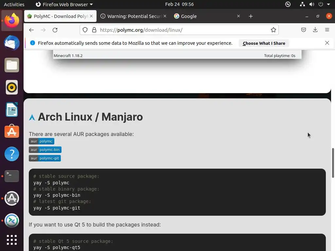The height and width of the screenshot is (251, 335).
Task: Dismiss the Mozilla data notification bar
Action: 327,43
